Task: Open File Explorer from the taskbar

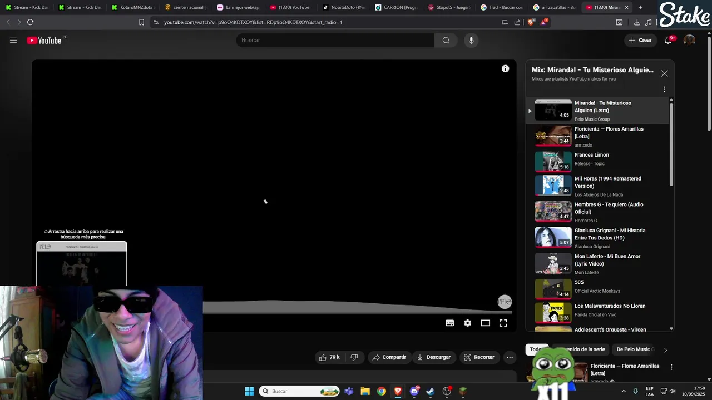Action: 365,391
